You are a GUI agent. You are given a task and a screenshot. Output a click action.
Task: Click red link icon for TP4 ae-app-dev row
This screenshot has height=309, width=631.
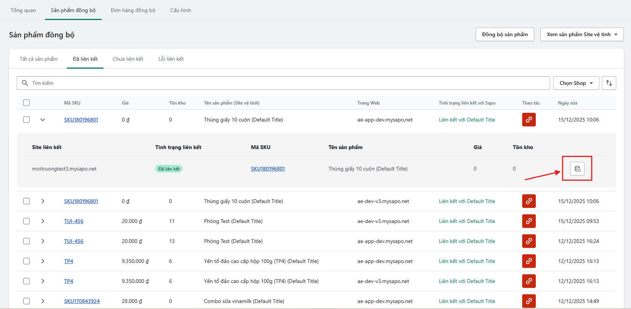pos(529,261)
